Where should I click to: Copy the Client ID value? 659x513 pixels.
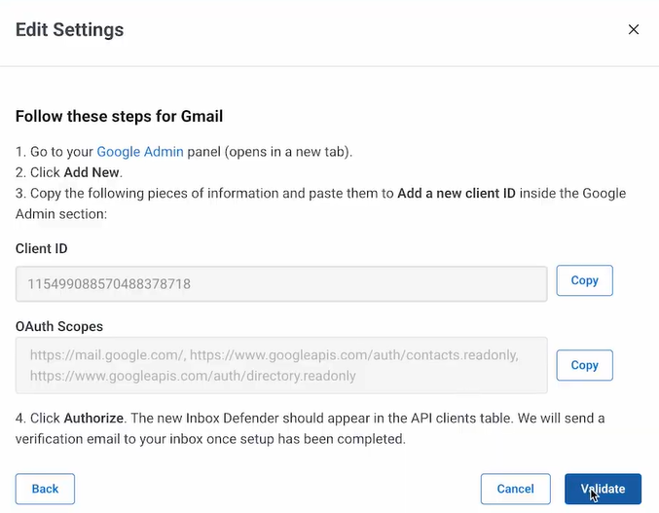(x=584, y=280)
